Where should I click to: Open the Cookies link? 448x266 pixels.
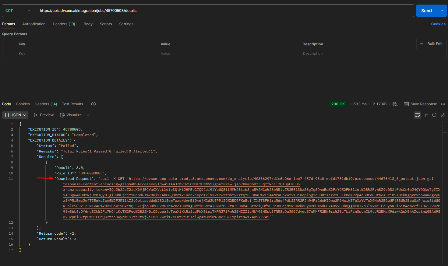point(438,24)
